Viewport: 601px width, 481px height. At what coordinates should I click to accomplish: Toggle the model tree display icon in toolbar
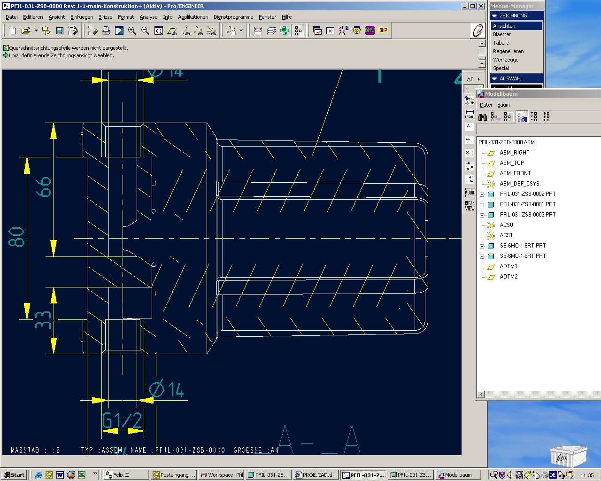pos(298,31)
